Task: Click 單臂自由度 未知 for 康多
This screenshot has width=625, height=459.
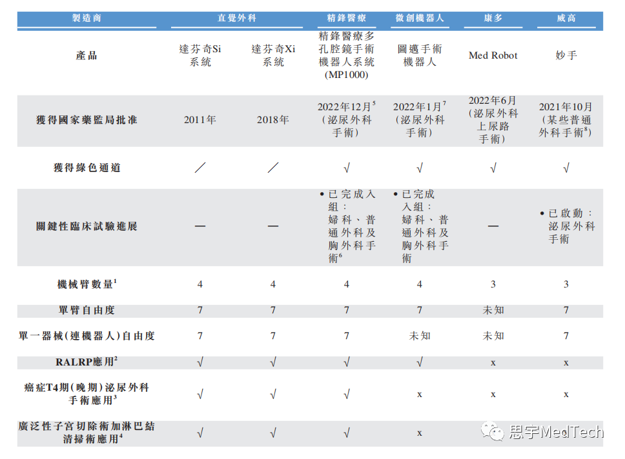Action: click(x=493, y=311)
